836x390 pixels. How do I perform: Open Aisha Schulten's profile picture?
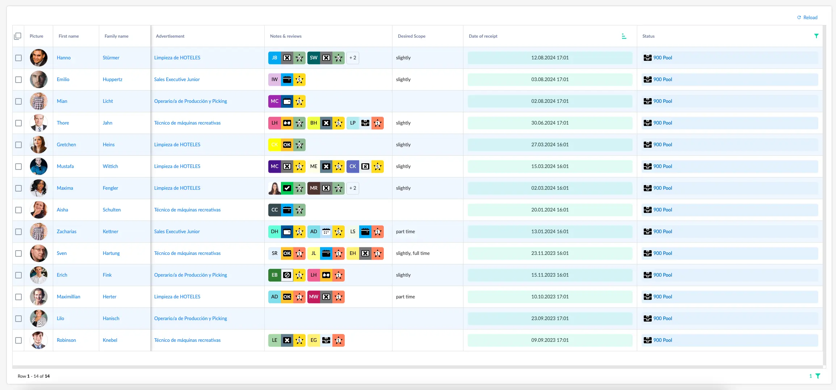point(39,210)
